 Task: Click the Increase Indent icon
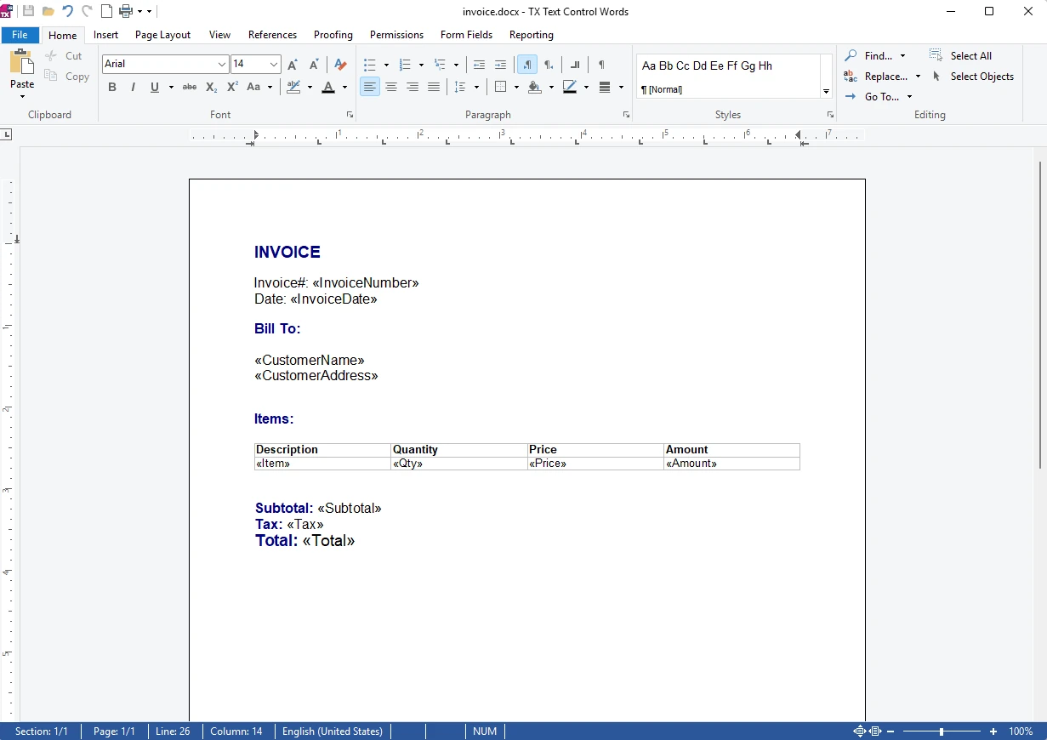coord(500,65)
